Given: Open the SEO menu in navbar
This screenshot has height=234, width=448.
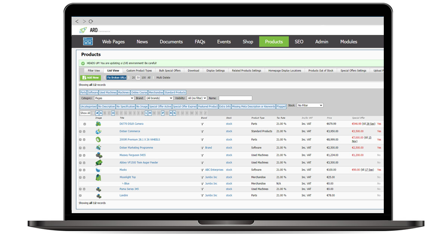Looking at the screenshot, I should click(x=299, y=42).
